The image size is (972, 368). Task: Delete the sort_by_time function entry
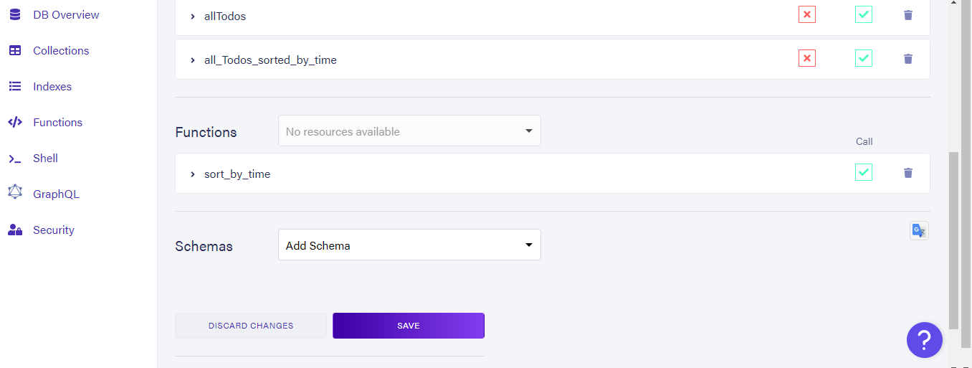pyautogui.click(x=908, y=173)
